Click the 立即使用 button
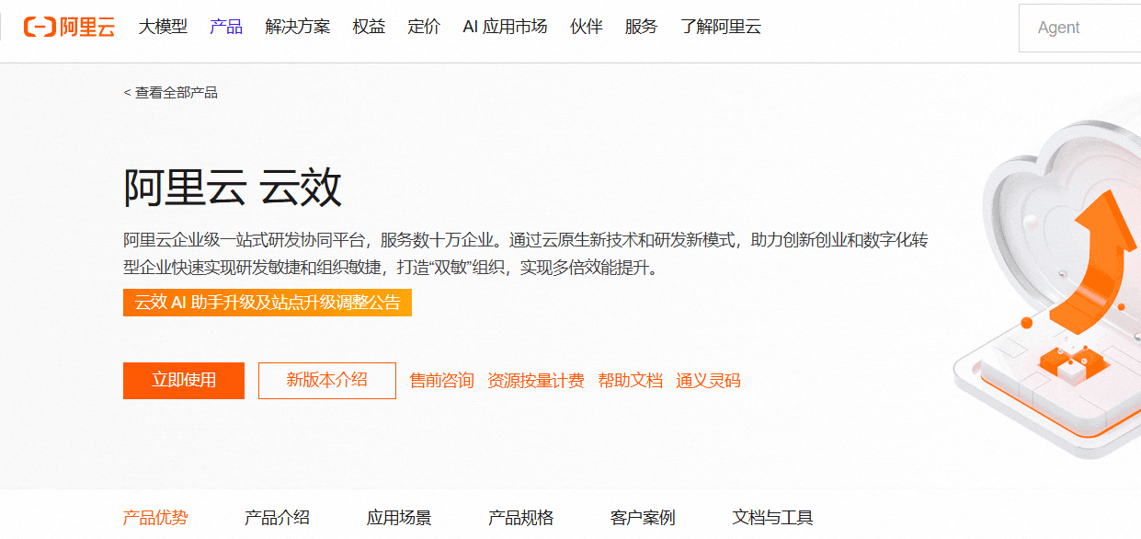This screenshot has width=1141, height=539. click(184, 381)
